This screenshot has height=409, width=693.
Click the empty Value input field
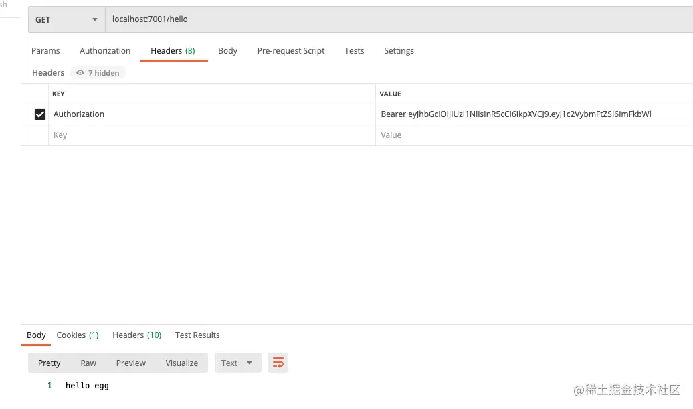(x=534, y=135)
